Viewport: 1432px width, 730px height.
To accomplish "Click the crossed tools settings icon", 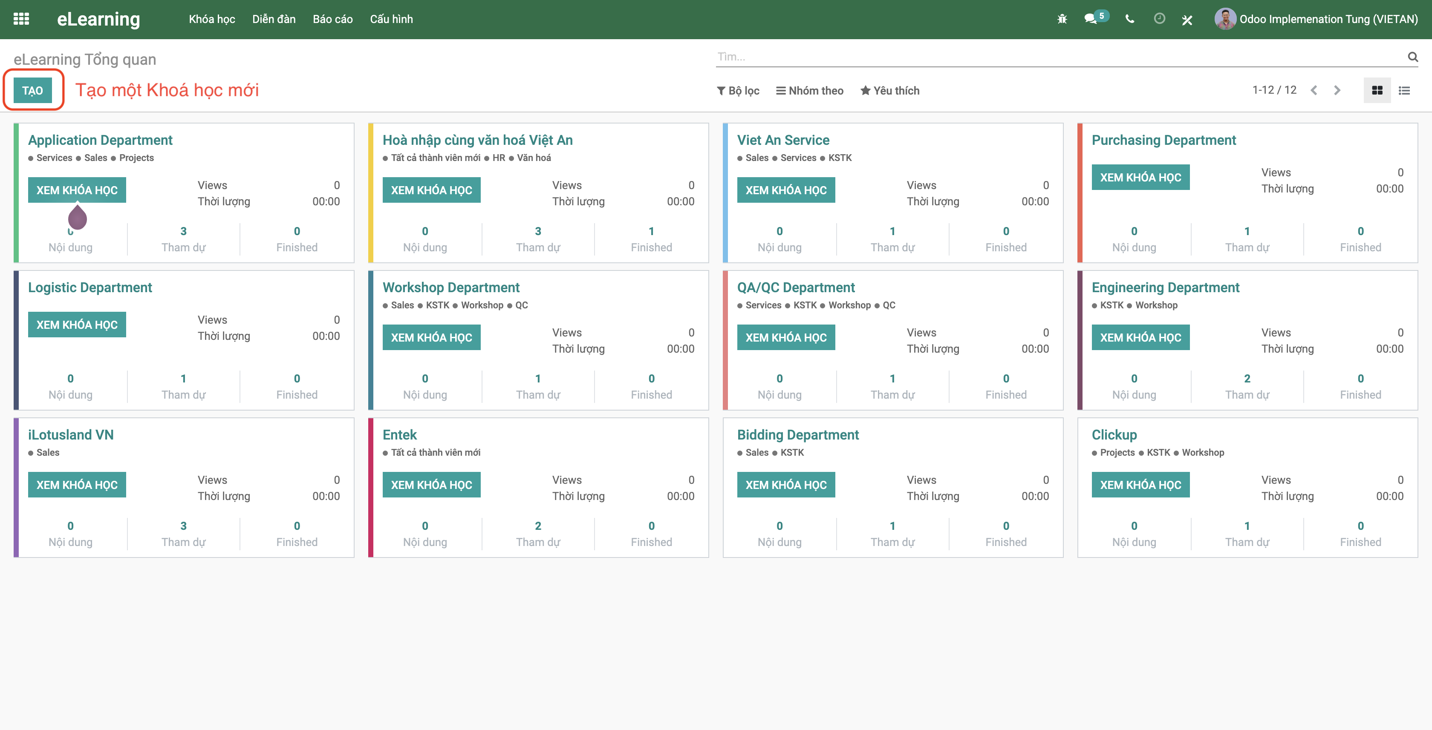I will (x=1187, y=20).
